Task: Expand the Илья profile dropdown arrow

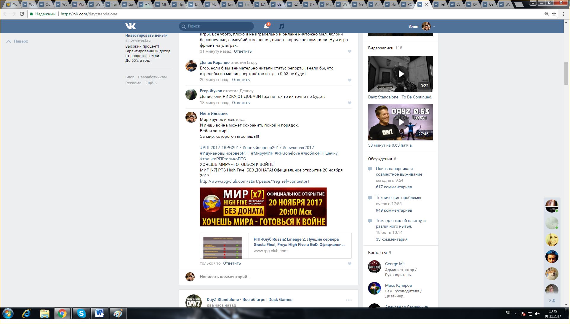Action: click(434, 27)
